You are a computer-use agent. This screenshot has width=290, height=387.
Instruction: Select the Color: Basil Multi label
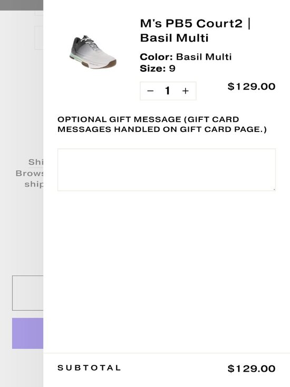(x=186, y=57)
